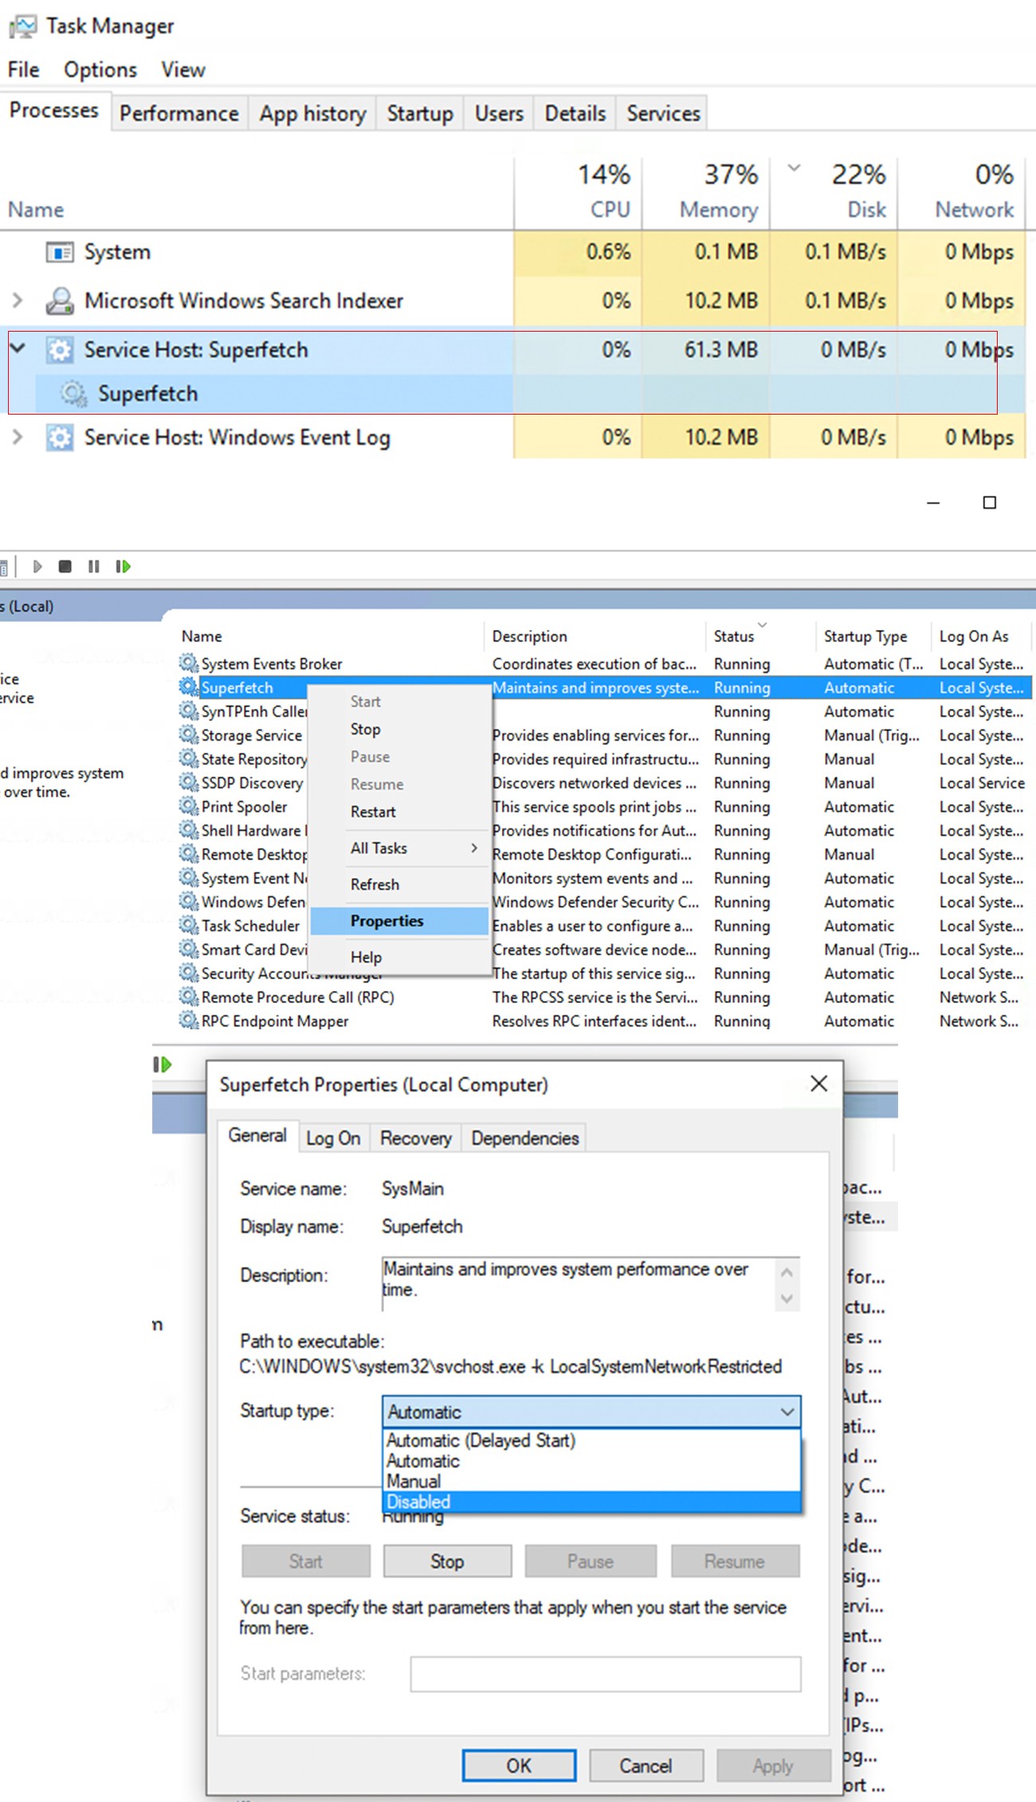Select Refresh in the context menu

click(398, 885)
